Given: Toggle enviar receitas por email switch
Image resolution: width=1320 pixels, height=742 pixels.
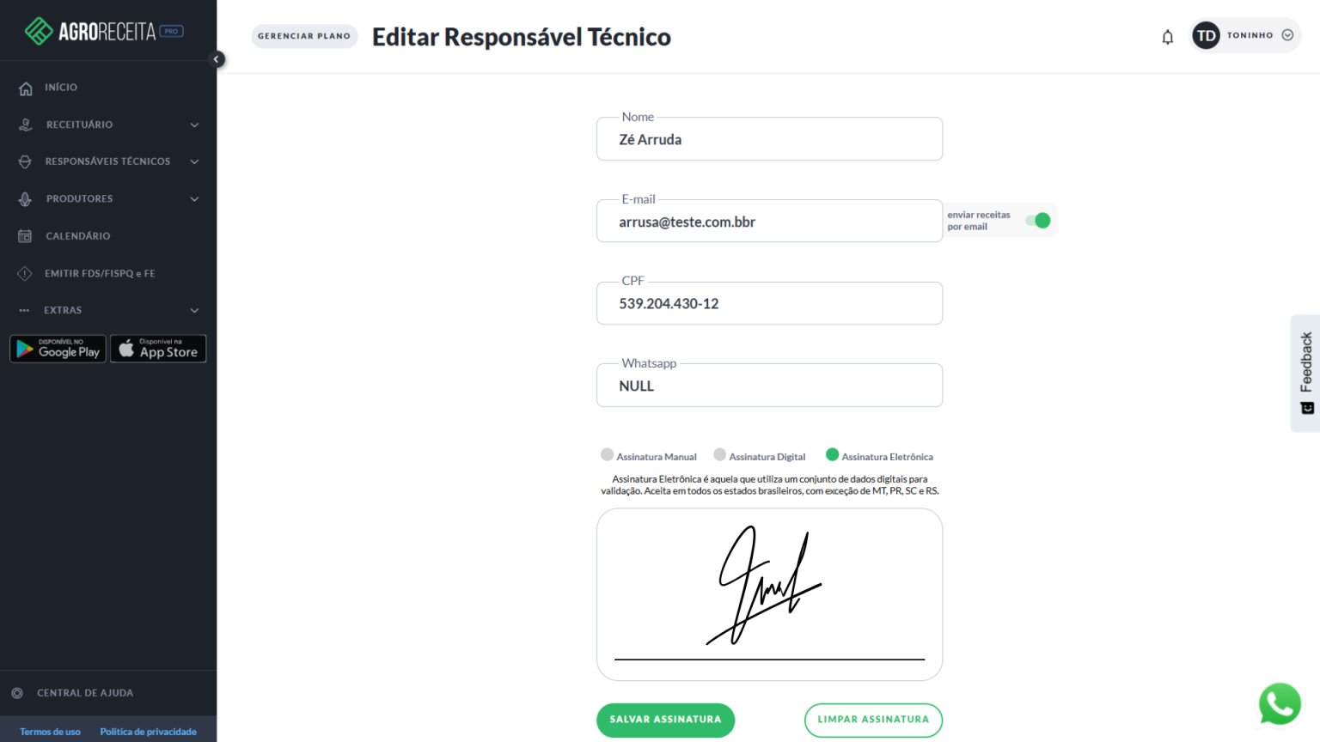Looking at the screenshot, I should click(x=1038, y=221).
